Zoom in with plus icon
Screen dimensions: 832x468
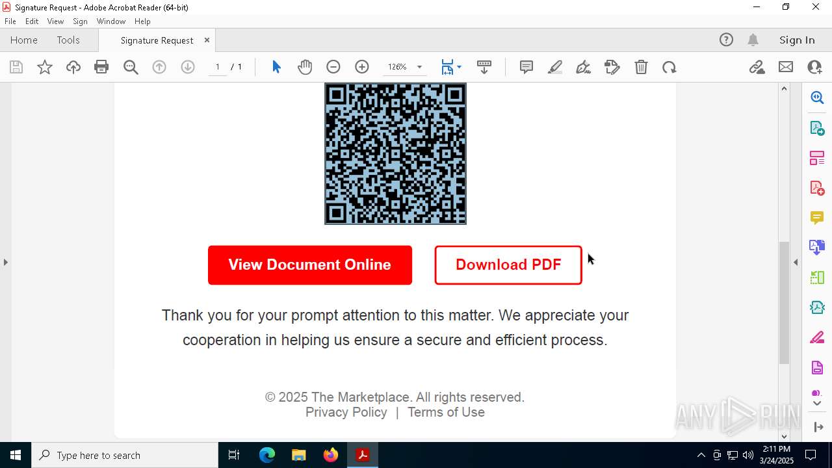(362, 67)
